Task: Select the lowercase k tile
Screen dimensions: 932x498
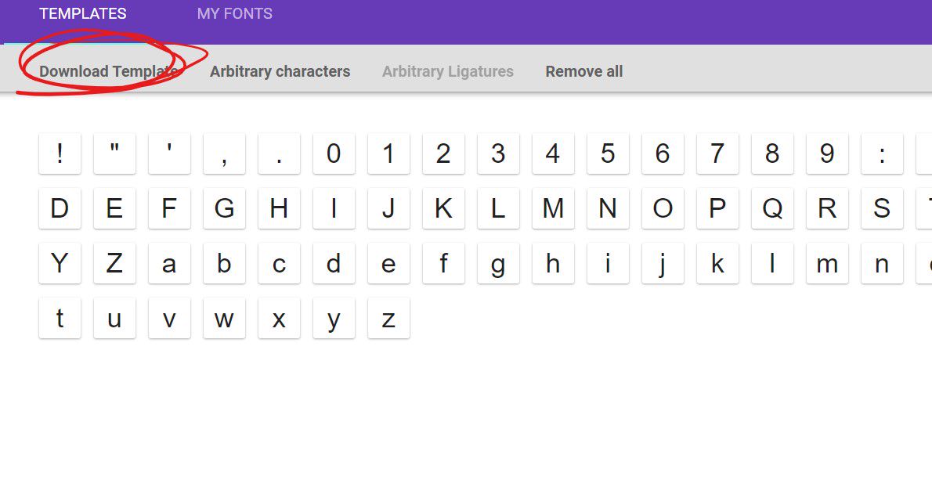Action: pyautogui.click(x=717, y=263)
